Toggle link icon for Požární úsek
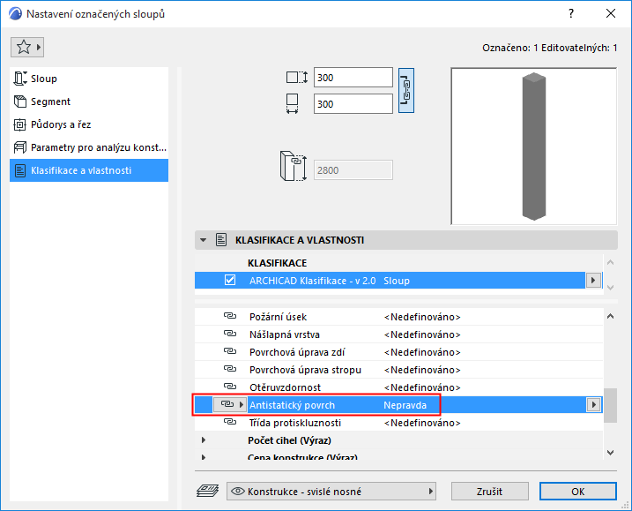Viewport: 632px width, 511px height. (x=230, y=316)
